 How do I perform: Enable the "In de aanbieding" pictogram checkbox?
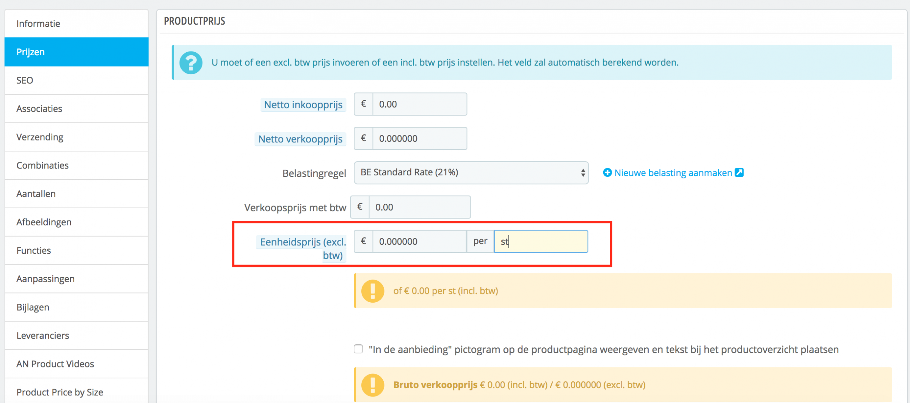click(358, 349)
